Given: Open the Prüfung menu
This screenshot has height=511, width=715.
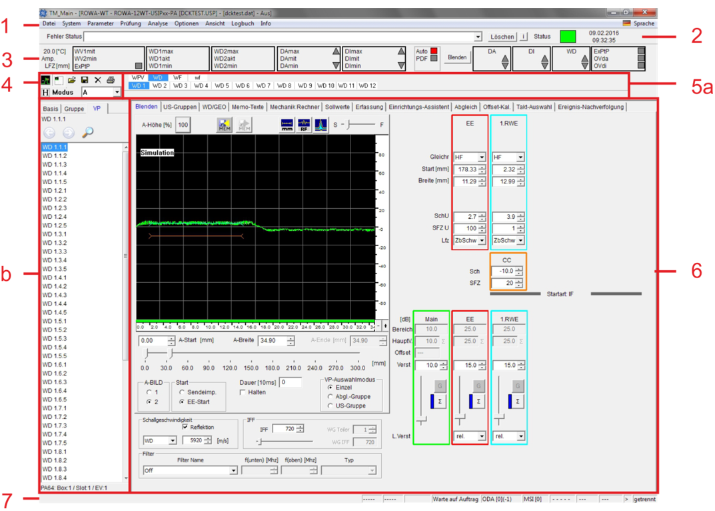Looking at the screenshot, I should (131, 23).
